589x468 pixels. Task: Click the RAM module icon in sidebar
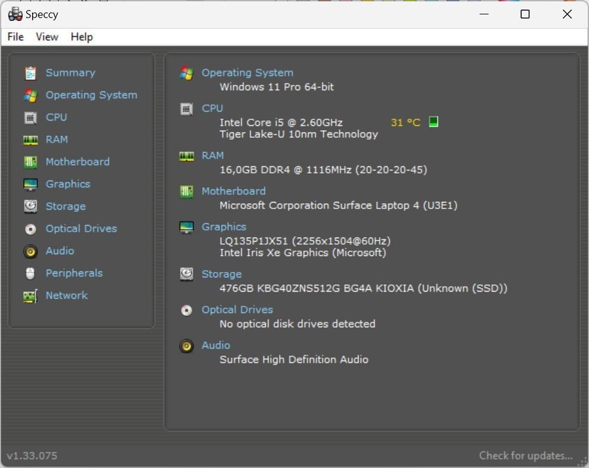[30, 140]
